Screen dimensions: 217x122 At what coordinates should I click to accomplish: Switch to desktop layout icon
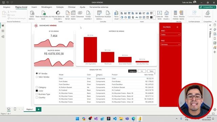tap(8, 109)
